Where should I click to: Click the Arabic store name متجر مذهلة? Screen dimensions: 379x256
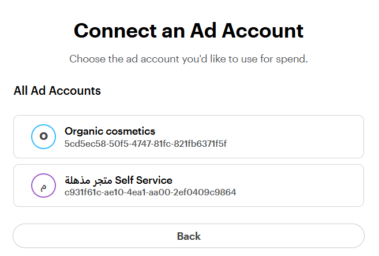tap(89, 180)
